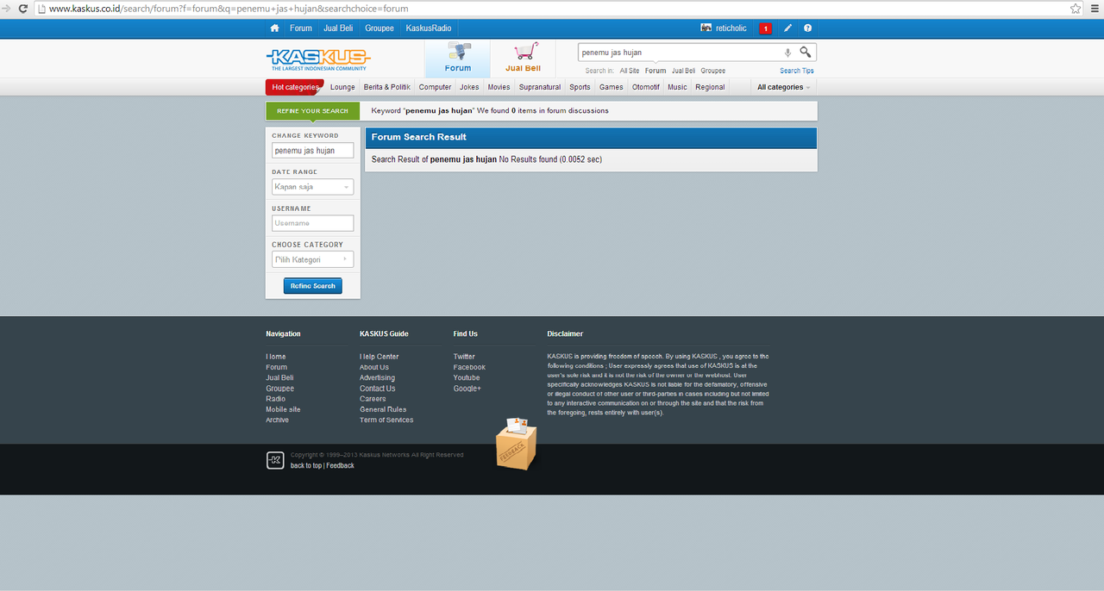The image size is (1104, 591).
Task: Click the reticholic user avatar
Action: pyautogui.click(x=706, y=28)
